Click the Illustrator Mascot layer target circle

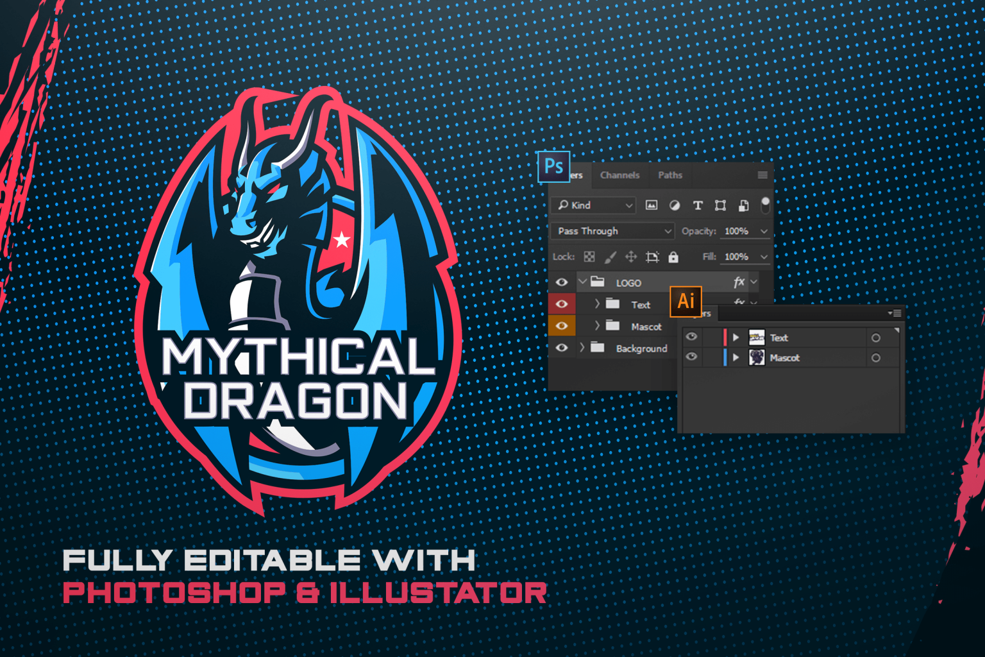(876, 358)
